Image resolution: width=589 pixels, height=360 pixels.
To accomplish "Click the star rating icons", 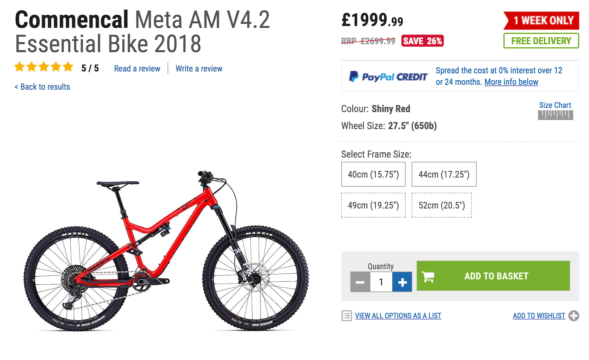I will [44, 67].
